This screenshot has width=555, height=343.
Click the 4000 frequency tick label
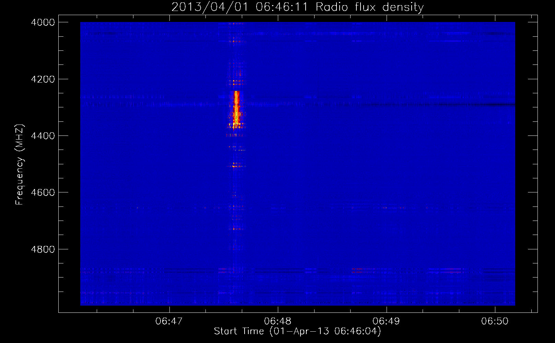(x=43, y=22)
